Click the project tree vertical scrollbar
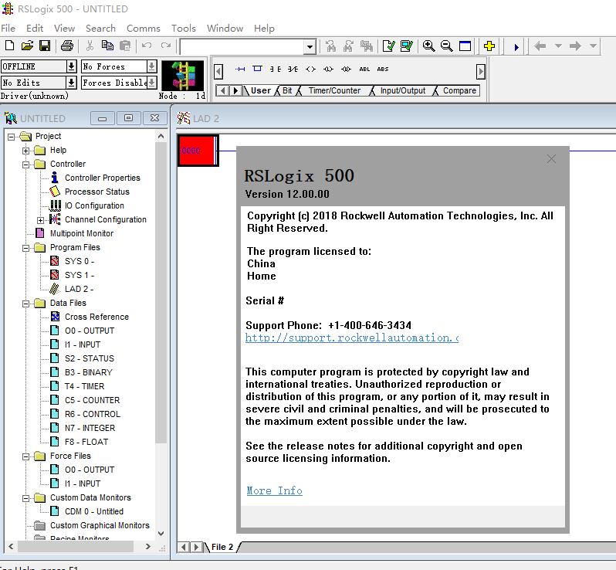 click(161, 309)
